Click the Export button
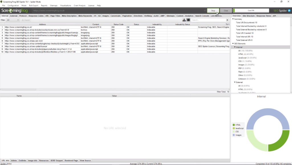The image size is (292, 165). 26,20
